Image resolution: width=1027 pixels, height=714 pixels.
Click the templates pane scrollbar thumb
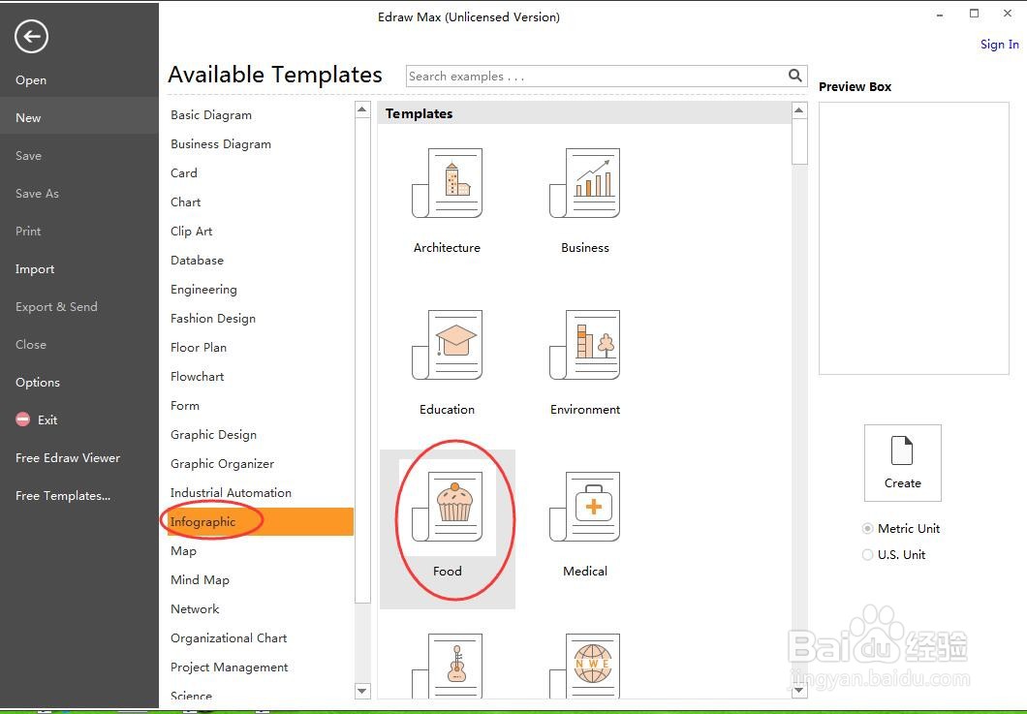pos(799,141)
